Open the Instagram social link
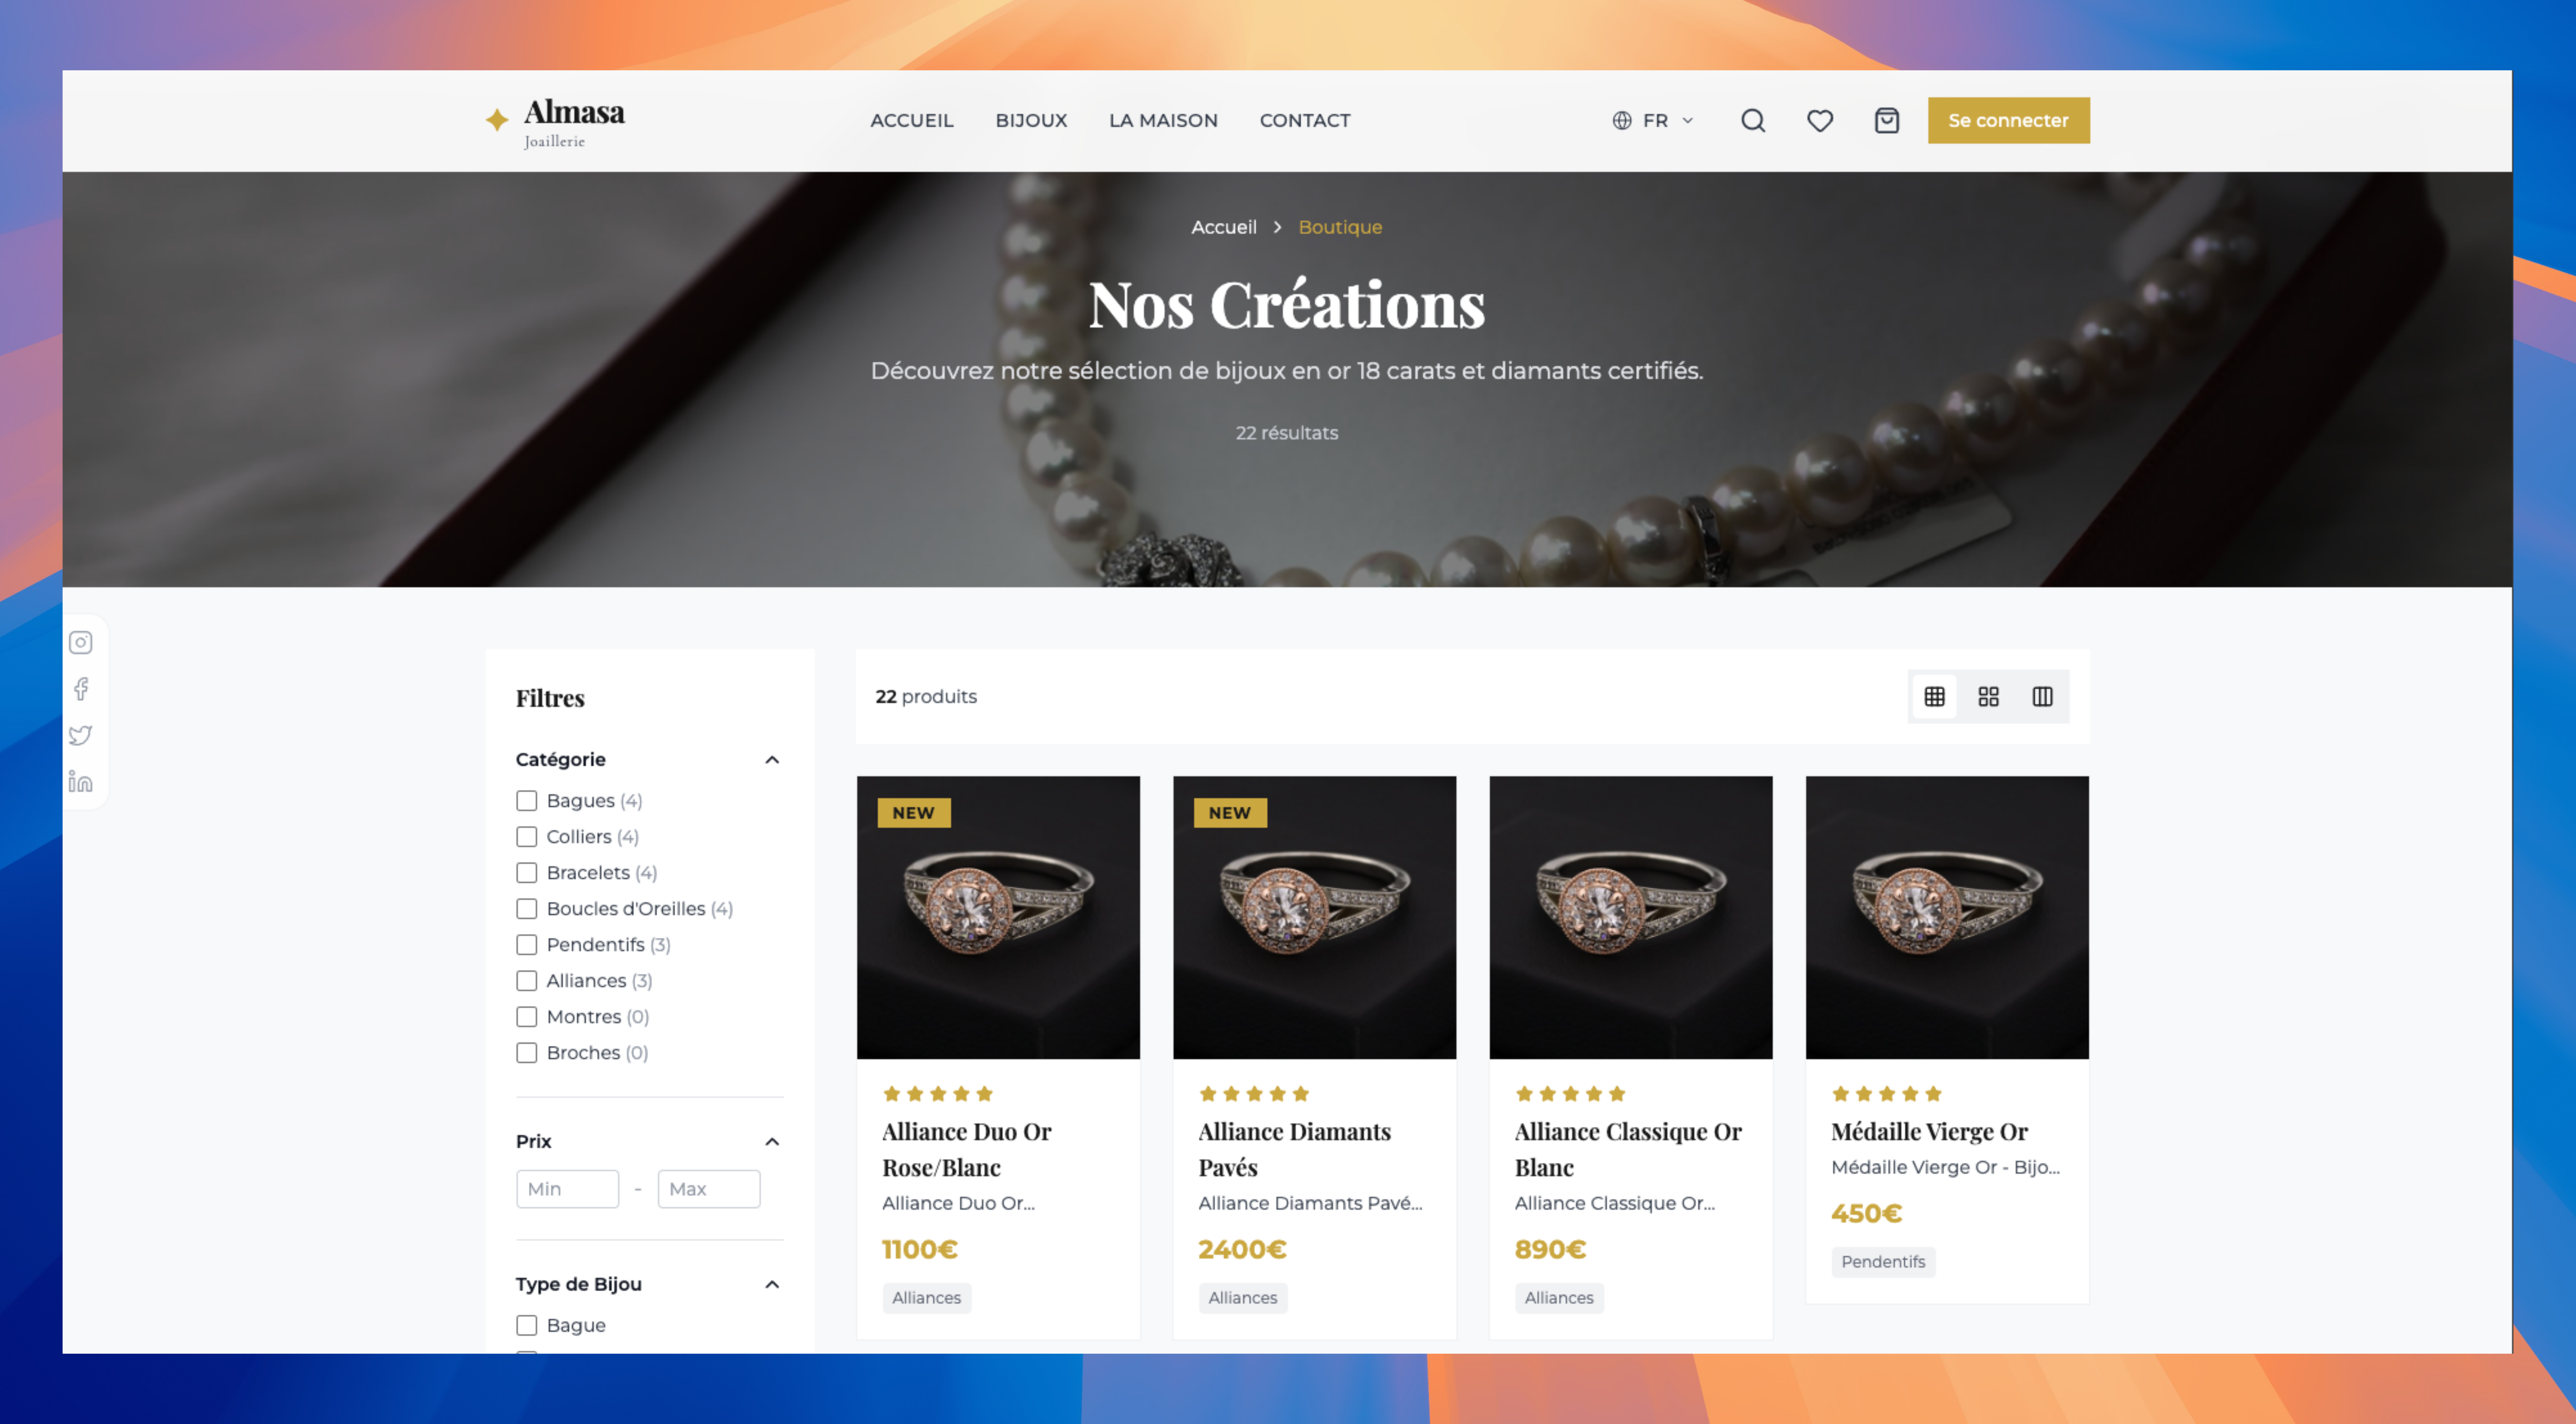The image size is (2576, 1424). 81,642
